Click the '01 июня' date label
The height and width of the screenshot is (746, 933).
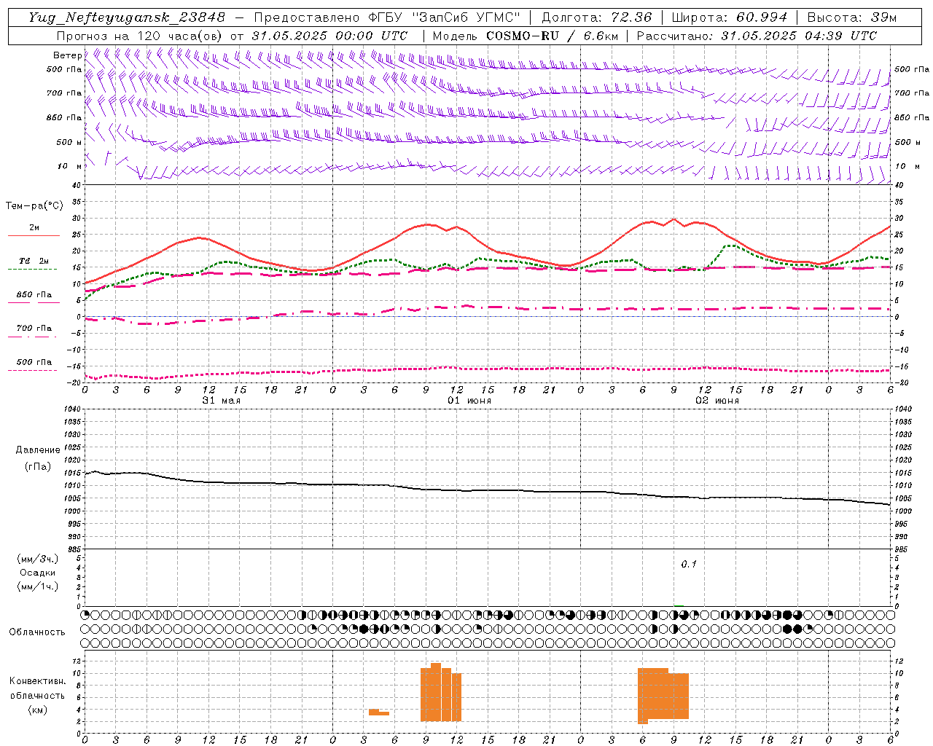click(469, 401)
